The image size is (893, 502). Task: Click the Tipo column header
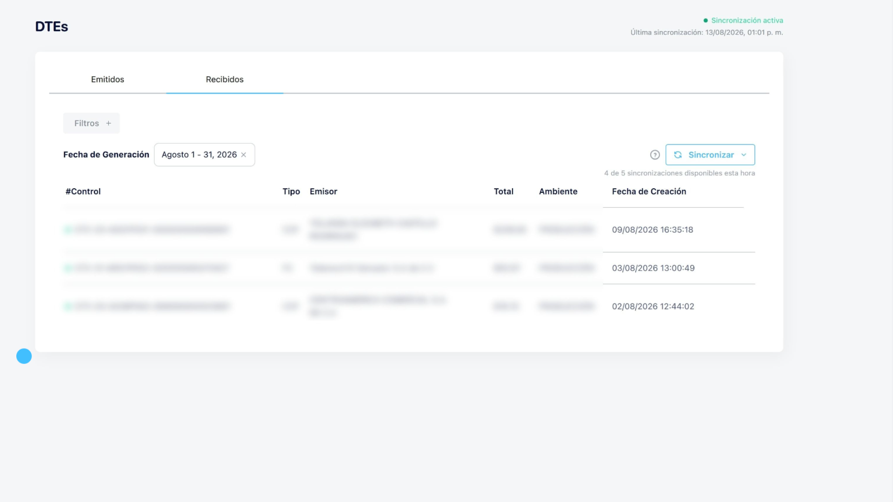291,192
